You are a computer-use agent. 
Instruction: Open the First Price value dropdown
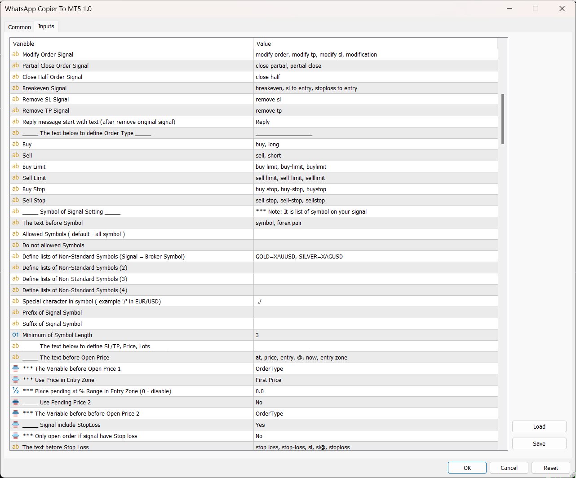[376, 380]
